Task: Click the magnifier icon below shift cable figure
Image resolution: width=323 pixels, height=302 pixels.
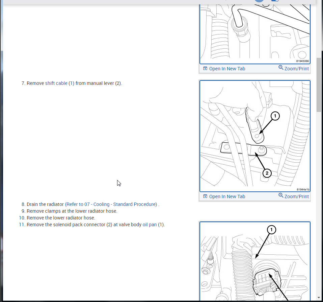Action: [x=281, y=195]
